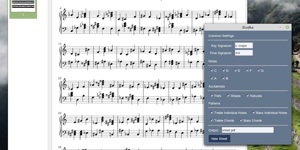Click measure number 8 in the score
Viewport: 300px width, 150px height.
pos(61,8)
